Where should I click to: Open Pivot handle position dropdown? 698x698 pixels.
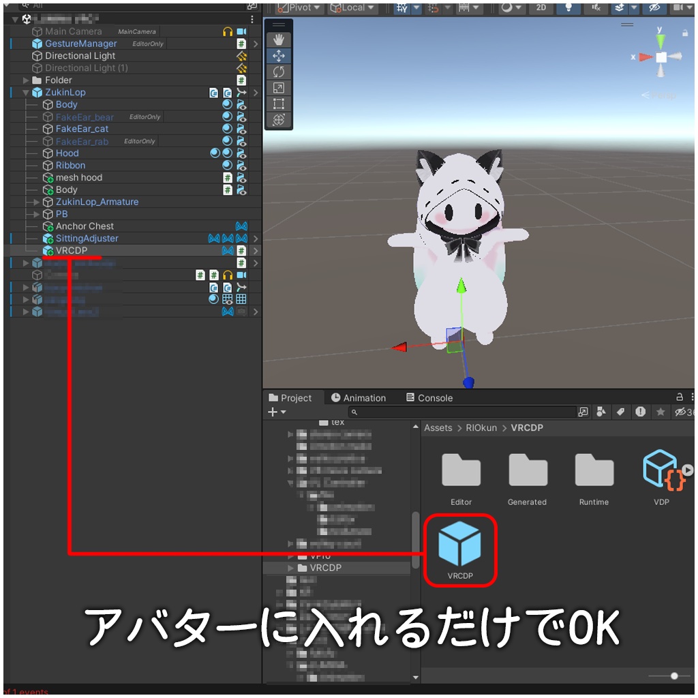click(299, 7)
